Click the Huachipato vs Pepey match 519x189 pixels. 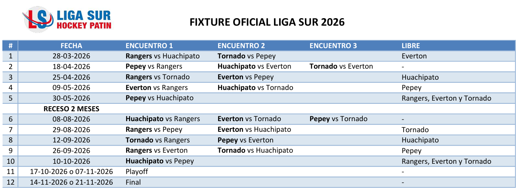[x=160, y=161]
